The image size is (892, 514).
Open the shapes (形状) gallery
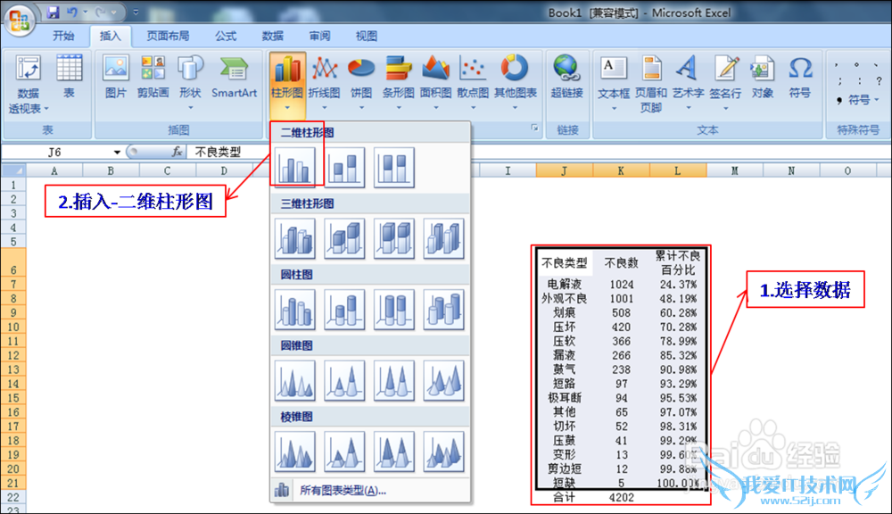190,82
